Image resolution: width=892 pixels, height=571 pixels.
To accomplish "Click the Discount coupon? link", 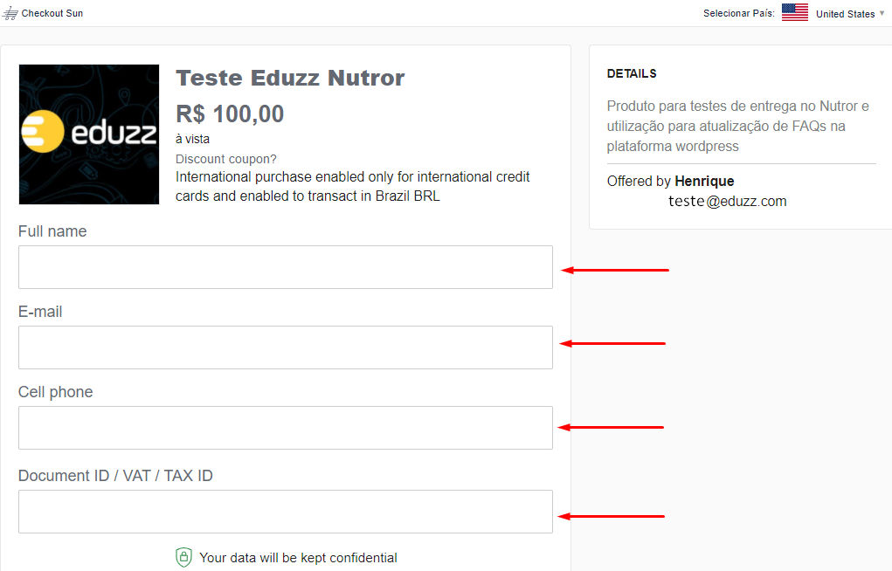I will pyautogui.click(x=226, y=159).
